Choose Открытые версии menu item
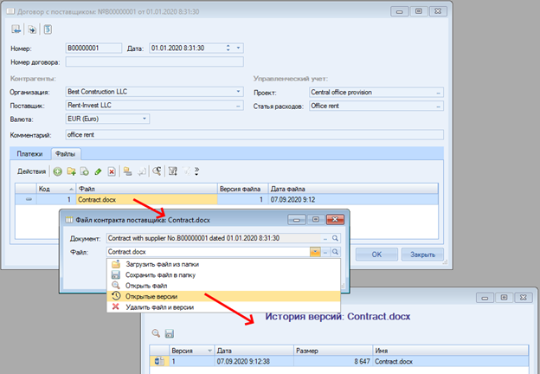Screen dimensions: 540x374 point(223,296)
